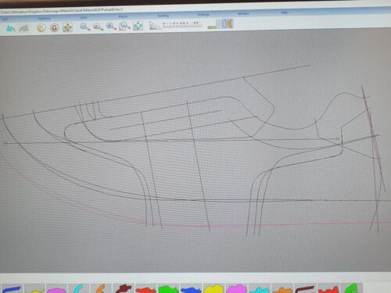
Task: Open the Help menu
Action: coord(284,13)
